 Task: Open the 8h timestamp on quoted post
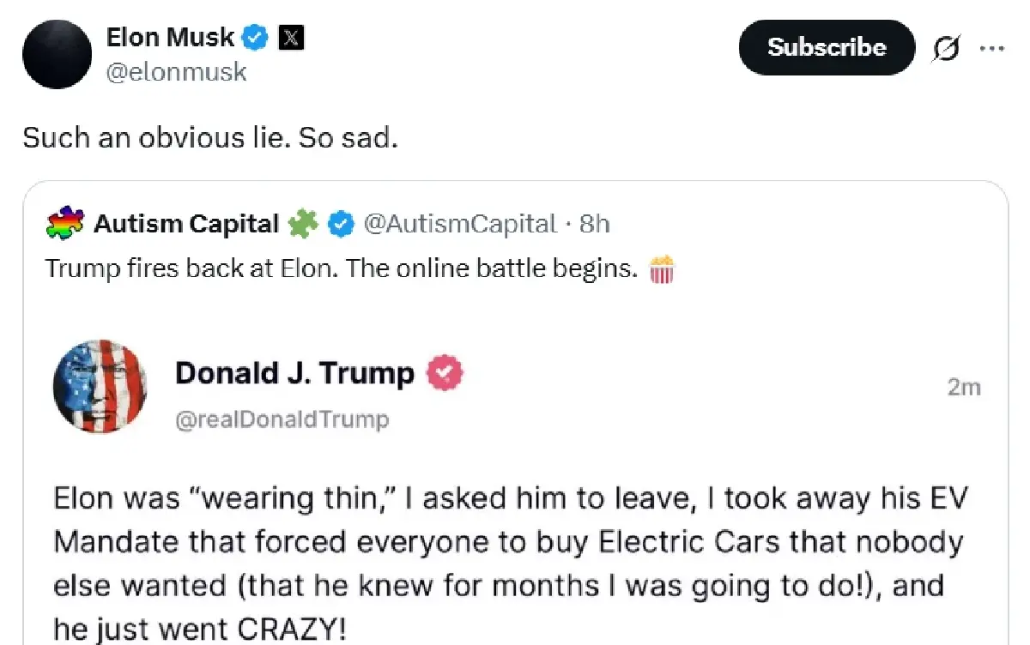595,224
